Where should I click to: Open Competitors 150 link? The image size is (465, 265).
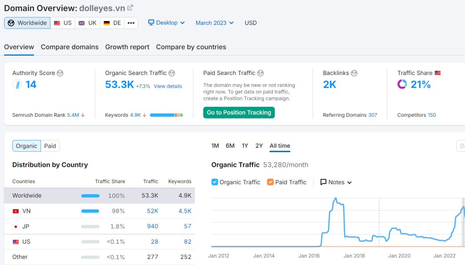pyautogui.click(x=432, y=115)
